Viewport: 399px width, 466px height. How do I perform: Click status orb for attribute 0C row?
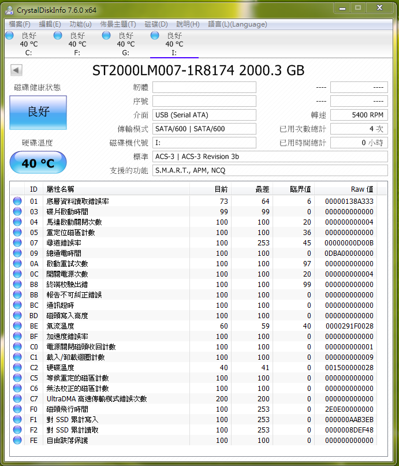[17, 274]
